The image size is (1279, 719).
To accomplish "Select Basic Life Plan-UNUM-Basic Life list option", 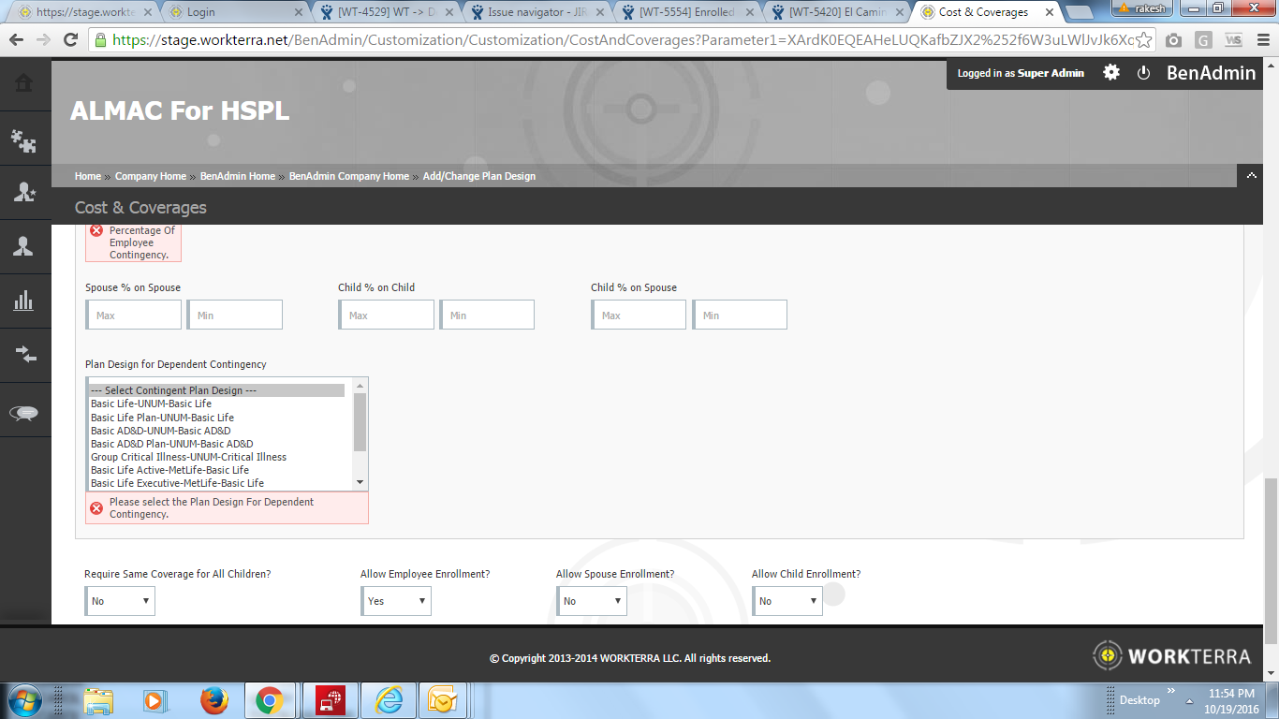I will click(162, 418).
